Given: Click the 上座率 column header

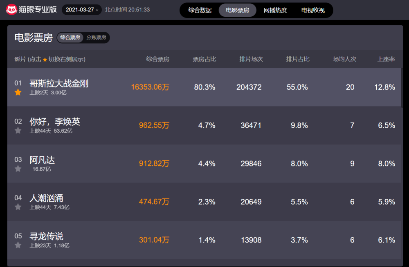Looking at the screenshot, I should [386, 59].
